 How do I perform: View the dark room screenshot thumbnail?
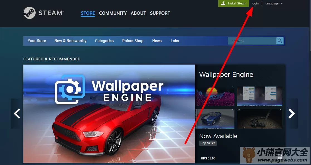259,119
